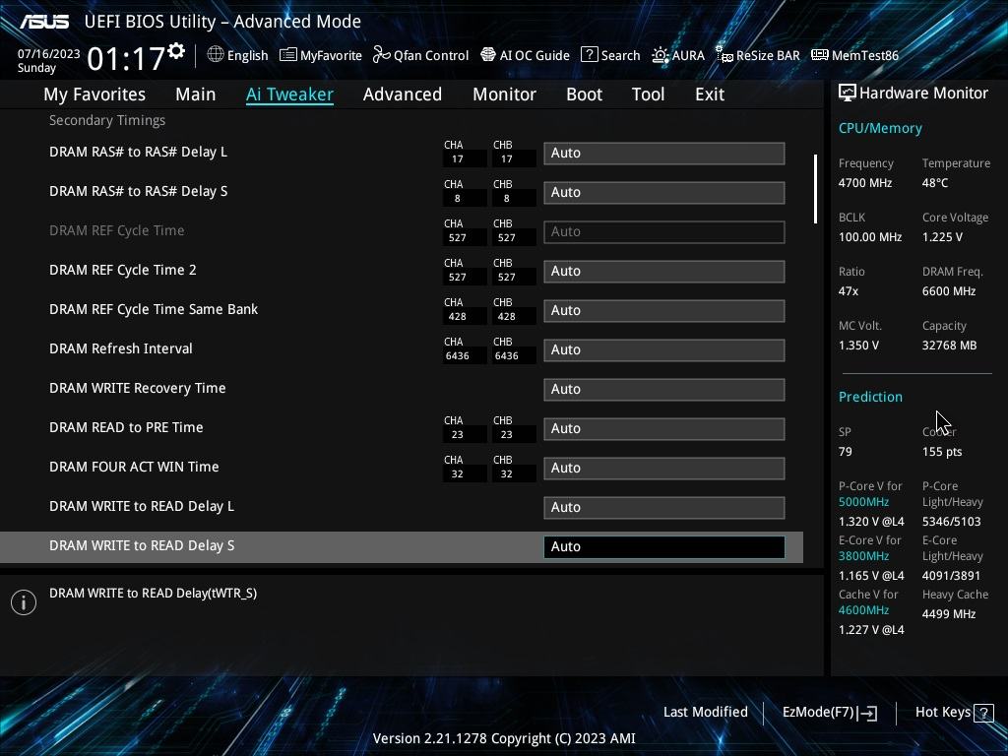
Task: Open Qfan Control fan icon
Action: pyautogui.click(x=381, y=55)
